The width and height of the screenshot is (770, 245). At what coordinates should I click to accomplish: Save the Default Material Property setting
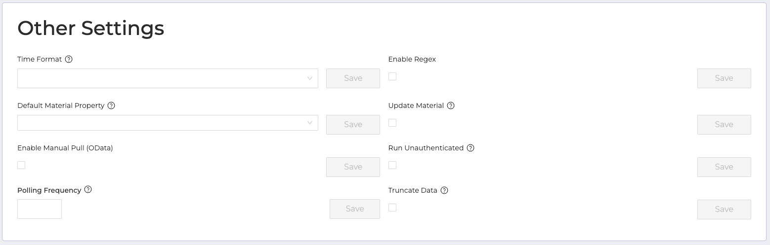coord(353,125)
